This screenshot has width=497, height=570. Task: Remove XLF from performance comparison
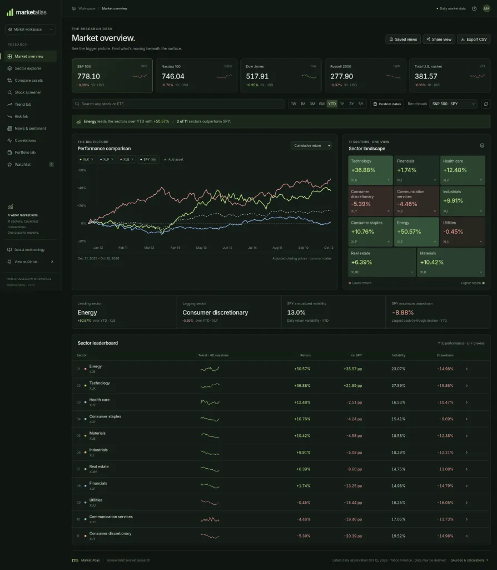pyautogui.click(x=112, y=160)
